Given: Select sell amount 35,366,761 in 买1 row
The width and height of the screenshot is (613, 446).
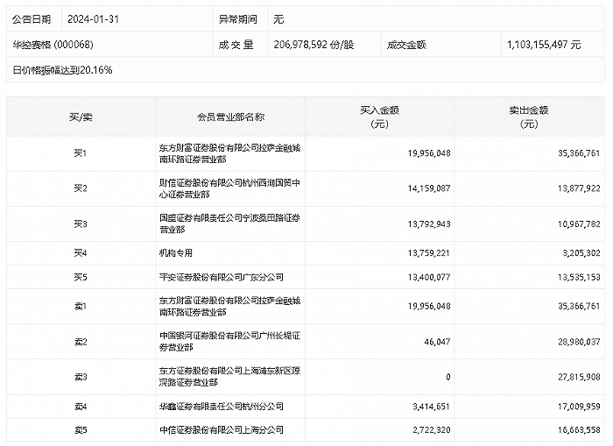Looking at the screenshot, I should [579, 153].
